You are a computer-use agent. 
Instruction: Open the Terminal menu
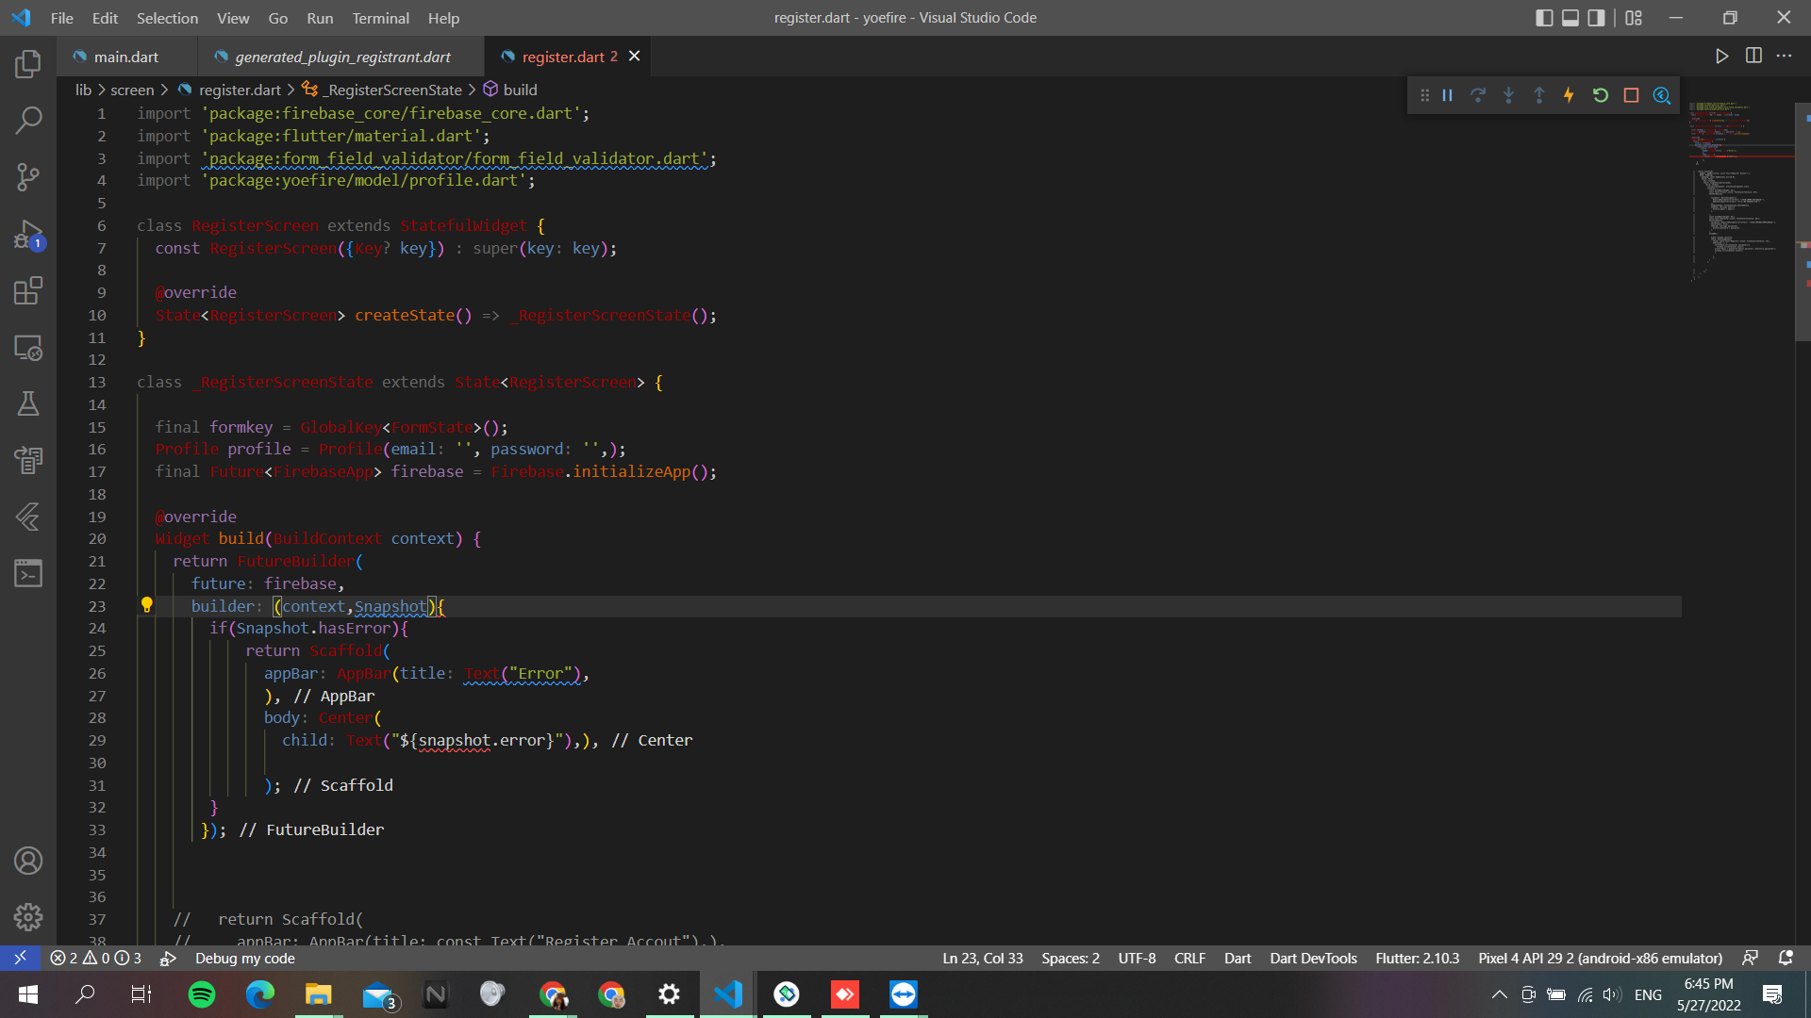(x=380, y=18)
